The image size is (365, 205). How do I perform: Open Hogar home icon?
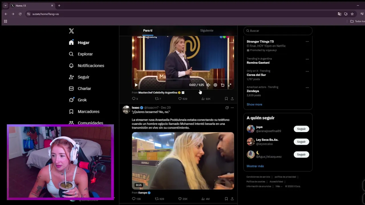[71, 42]
